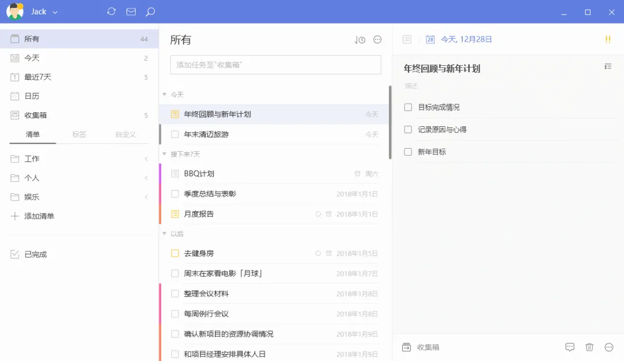Click the note icon of 月度报告
Screen dimensions: 624x361
coord(174,214)
